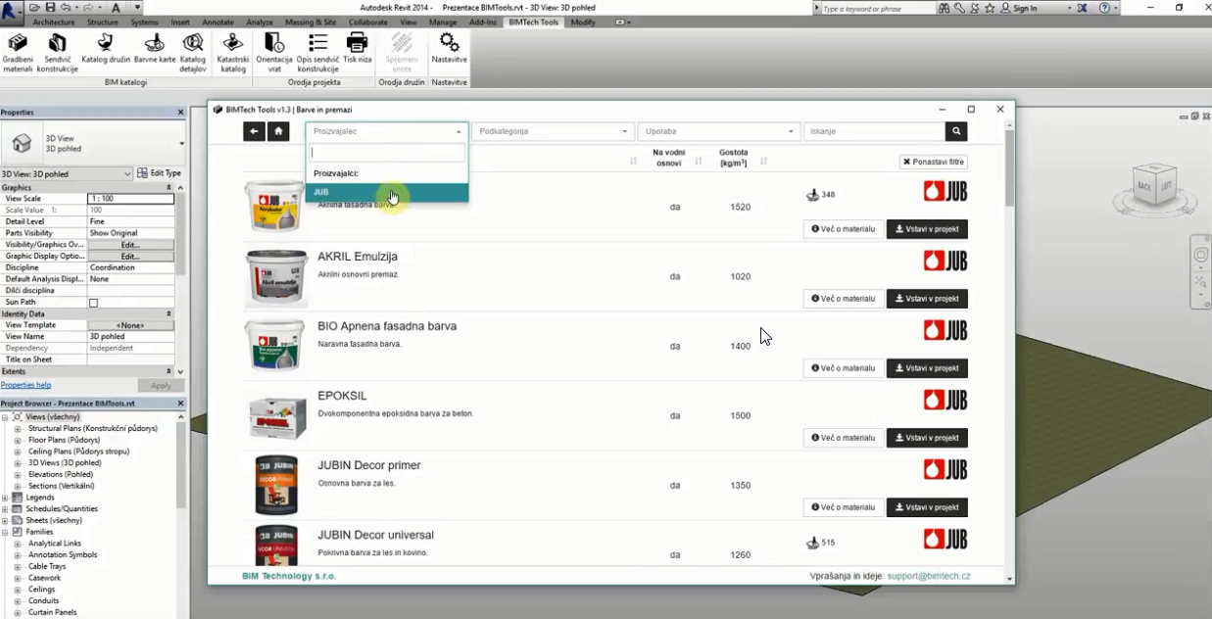Click Vstavi v projekt for JUBIN Decor primer
Image resolution: width=1212 pixels, height=619 pixels.
(927, 507)
